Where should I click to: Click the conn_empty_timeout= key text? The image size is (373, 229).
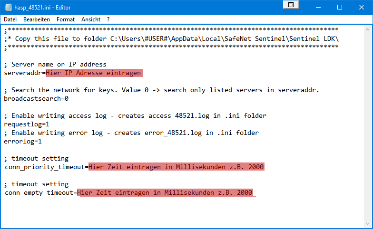point(41,193)
